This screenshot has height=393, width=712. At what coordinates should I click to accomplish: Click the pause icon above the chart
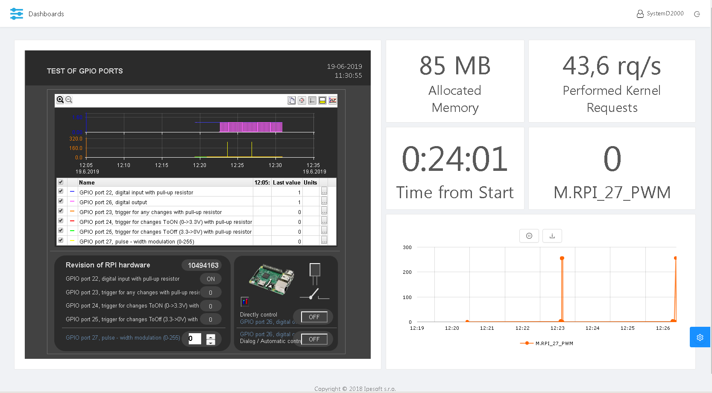click(x=529, y=236)
